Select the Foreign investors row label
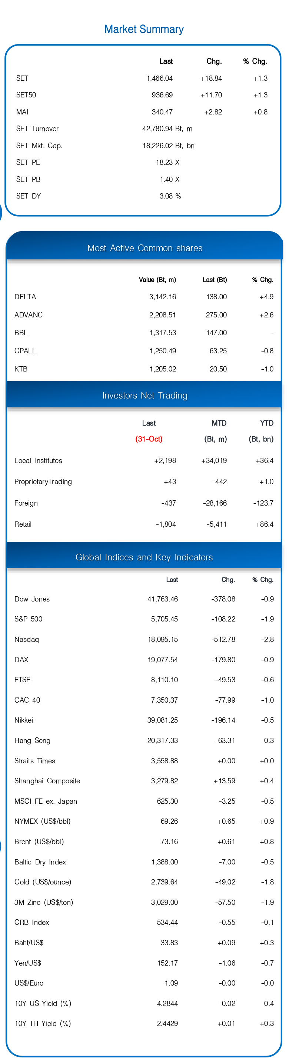289x1060 pixels. pyautogui.click(x=26, y=503)
